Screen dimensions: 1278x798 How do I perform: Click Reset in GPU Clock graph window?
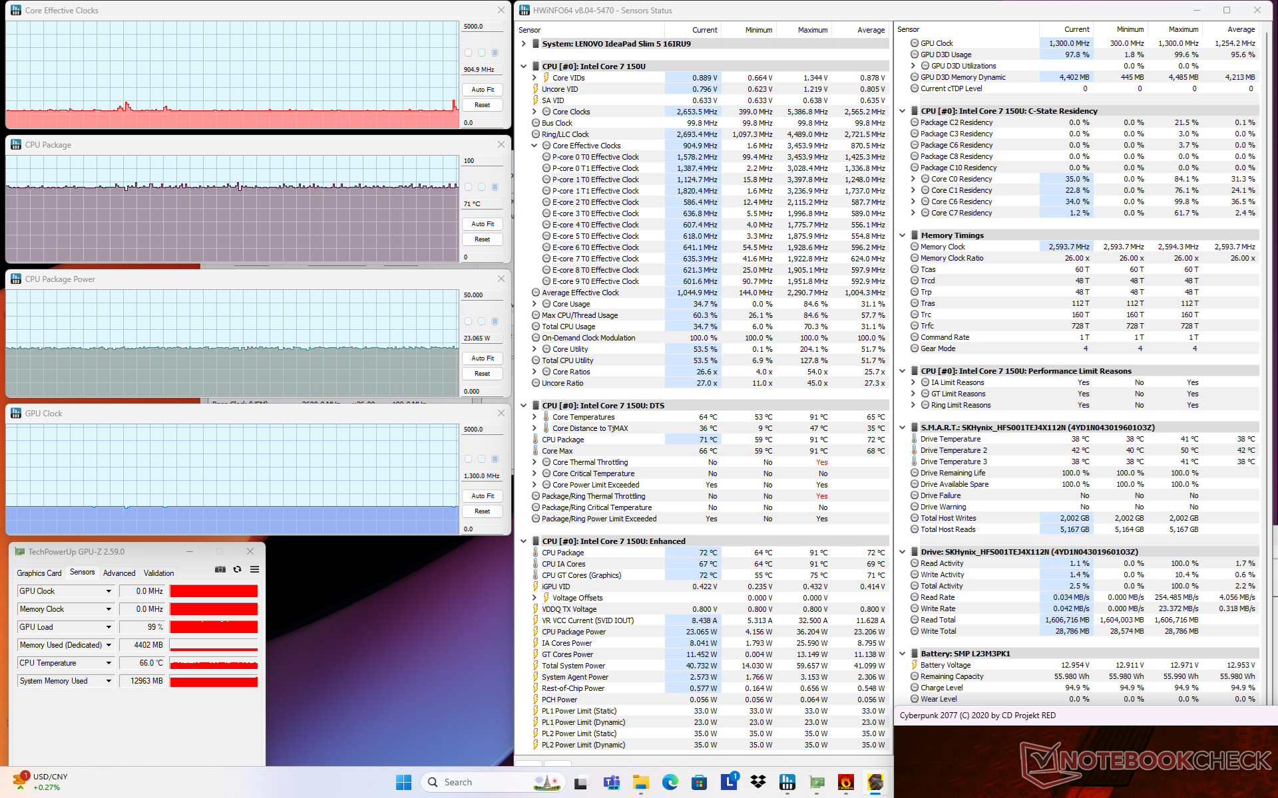[x=483, y=511]
